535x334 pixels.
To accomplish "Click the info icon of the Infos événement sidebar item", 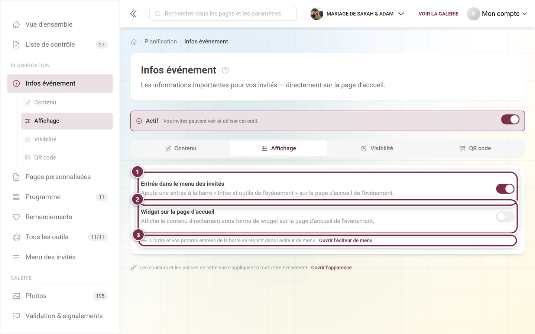I will pyautogui.click(x=16, y=83).
